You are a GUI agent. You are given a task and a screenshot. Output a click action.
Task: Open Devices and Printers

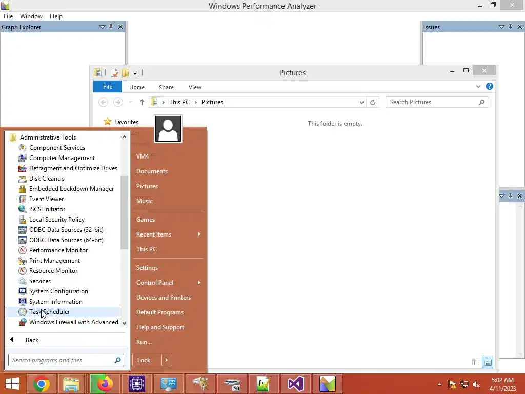coord(164,298)
